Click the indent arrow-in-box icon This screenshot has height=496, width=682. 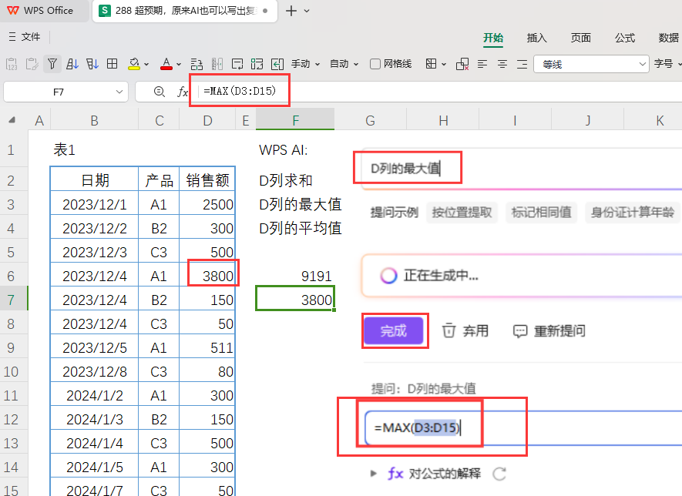277,65
